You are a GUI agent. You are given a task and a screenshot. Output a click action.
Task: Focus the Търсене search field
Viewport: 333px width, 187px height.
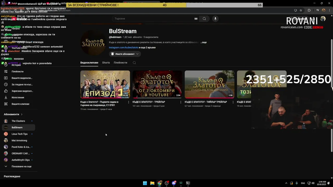[153, 19]
